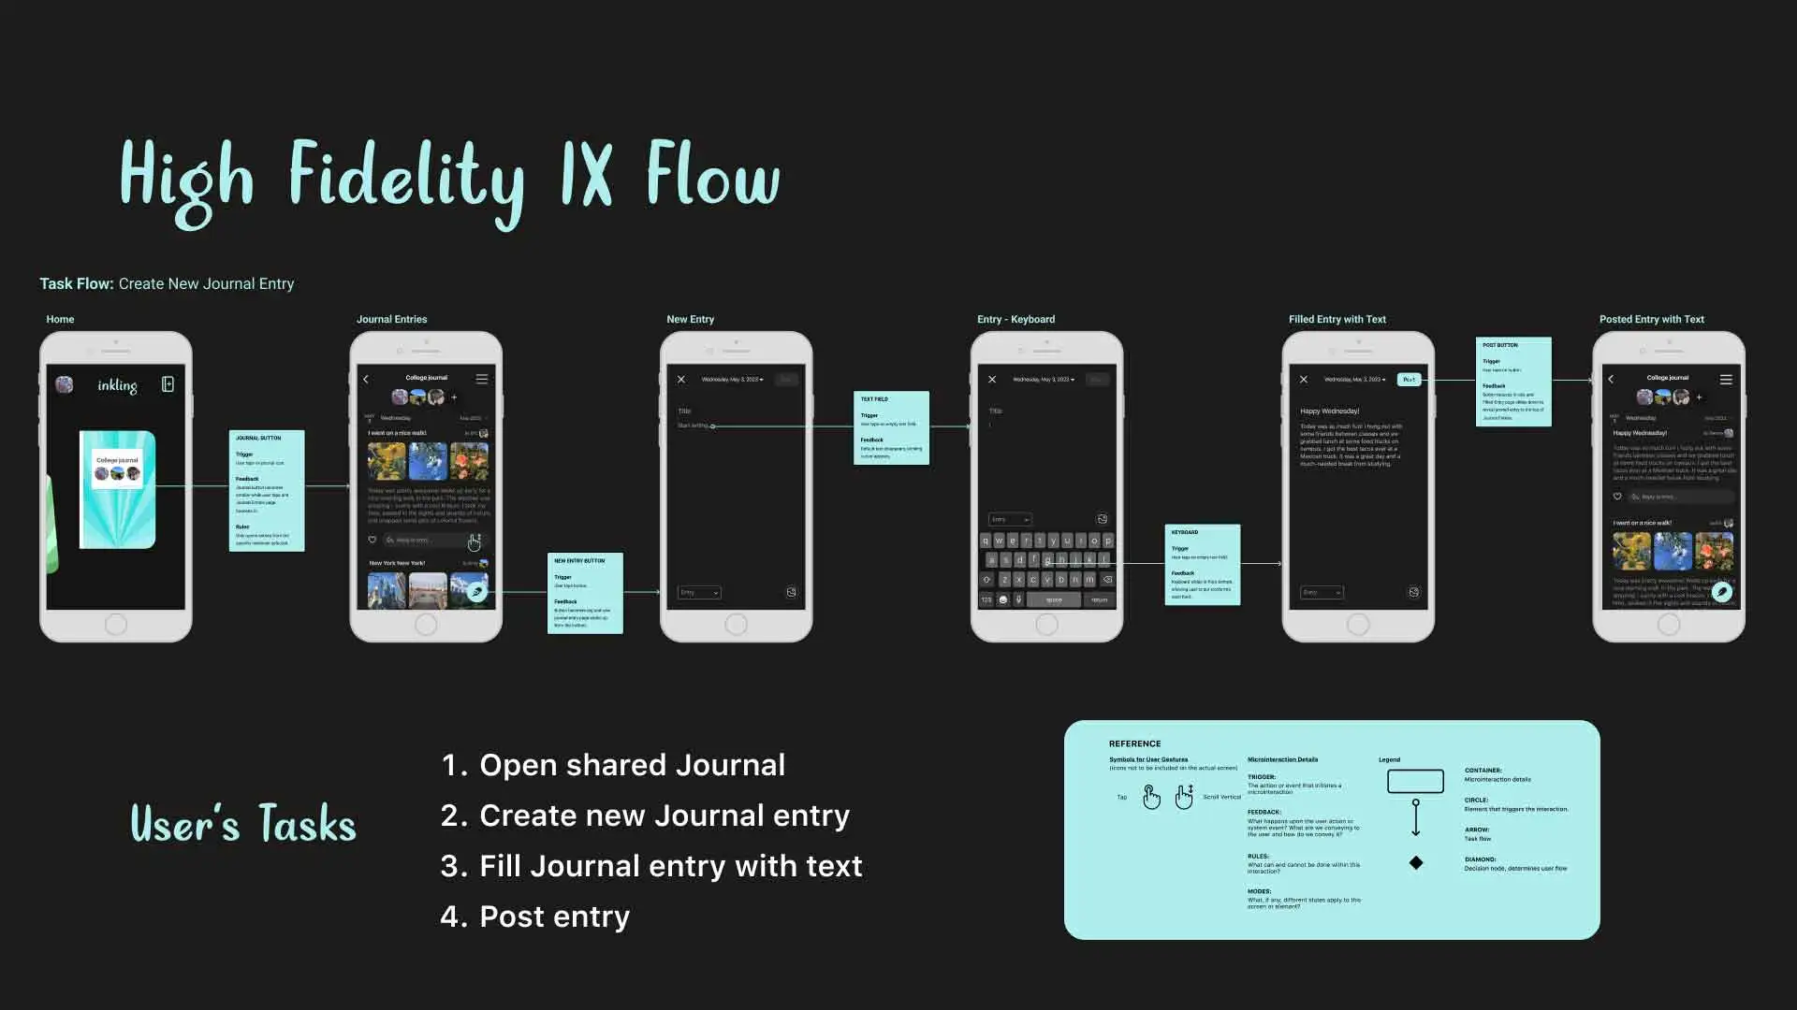
Task: Click the Post button in Filled Entry
Action: click(1410, 379)
